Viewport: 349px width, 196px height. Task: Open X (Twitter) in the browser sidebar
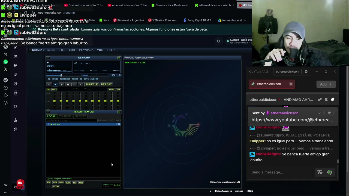click(5, 69)
